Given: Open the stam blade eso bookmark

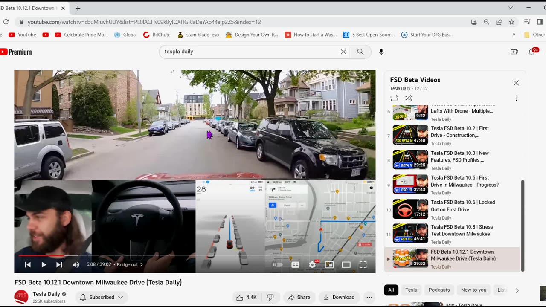Looking at the screenshot, I should point(198,35).
